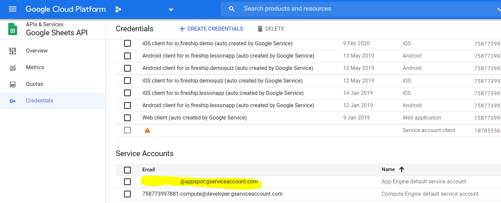501x203 pixels.
Task: Open iOS client for io.fireship.demo
Action: click(218, 43)
